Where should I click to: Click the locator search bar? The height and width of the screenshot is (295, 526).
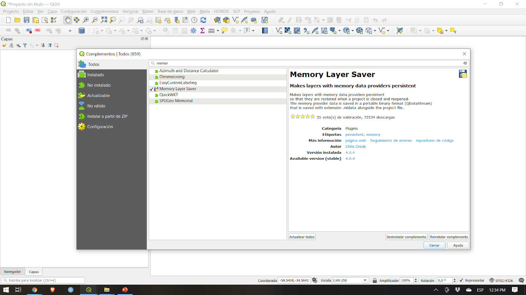43,280
